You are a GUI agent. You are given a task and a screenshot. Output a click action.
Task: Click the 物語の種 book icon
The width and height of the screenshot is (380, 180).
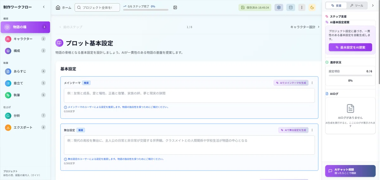7,27
